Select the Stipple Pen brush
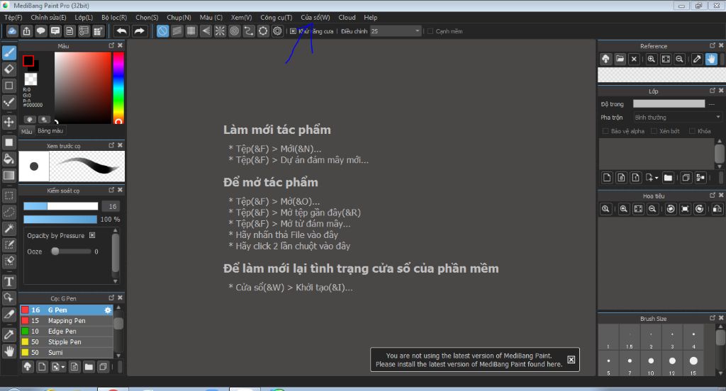The width and height of the screenshot is (726, 391). (66, 342)
